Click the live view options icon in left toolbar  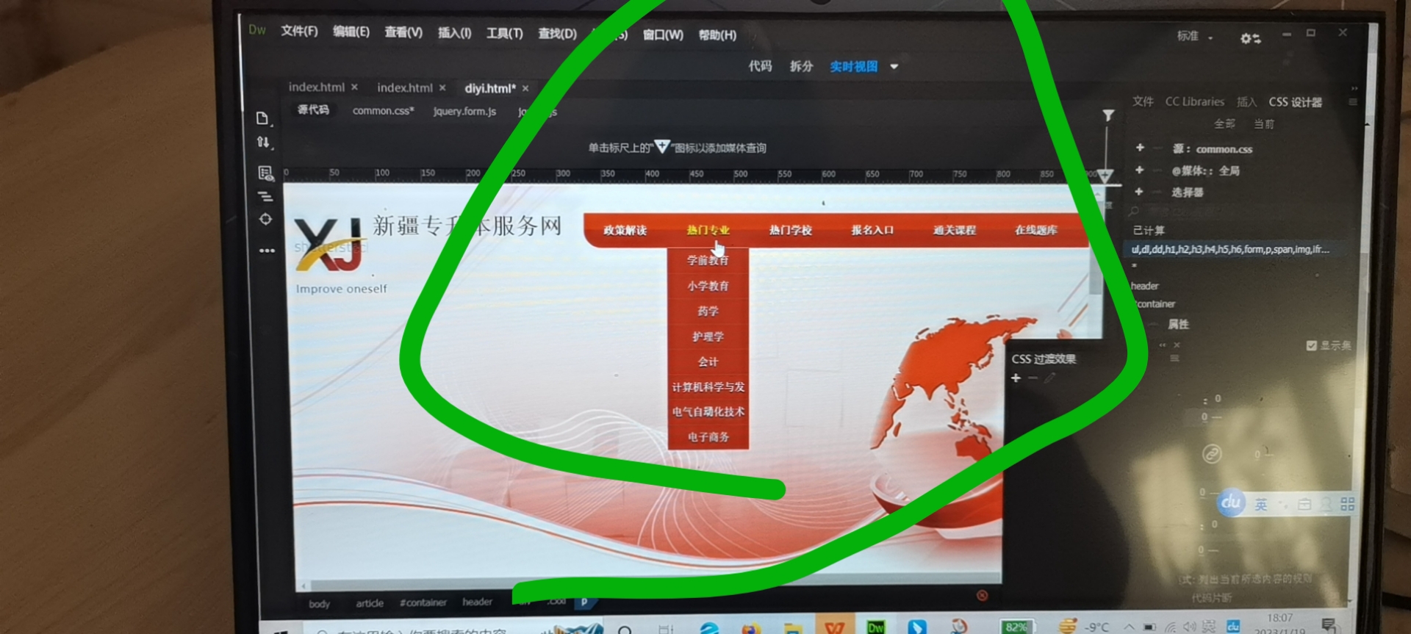pos(265,173)
